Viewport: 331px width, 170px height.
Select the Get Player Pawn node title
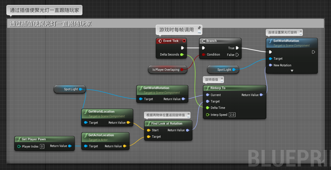pos(34,139)
